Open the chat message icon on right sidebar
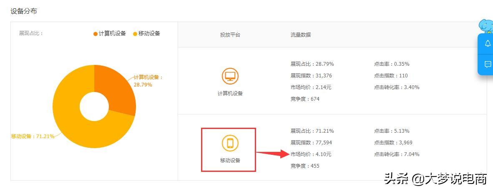This screenshot has height=191, width=493. point(488,64)
